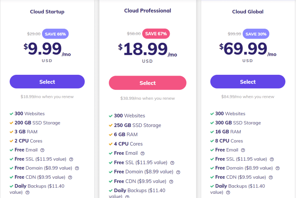Show Daily Backups info icon in Cloud Startup

coord(27,192)
